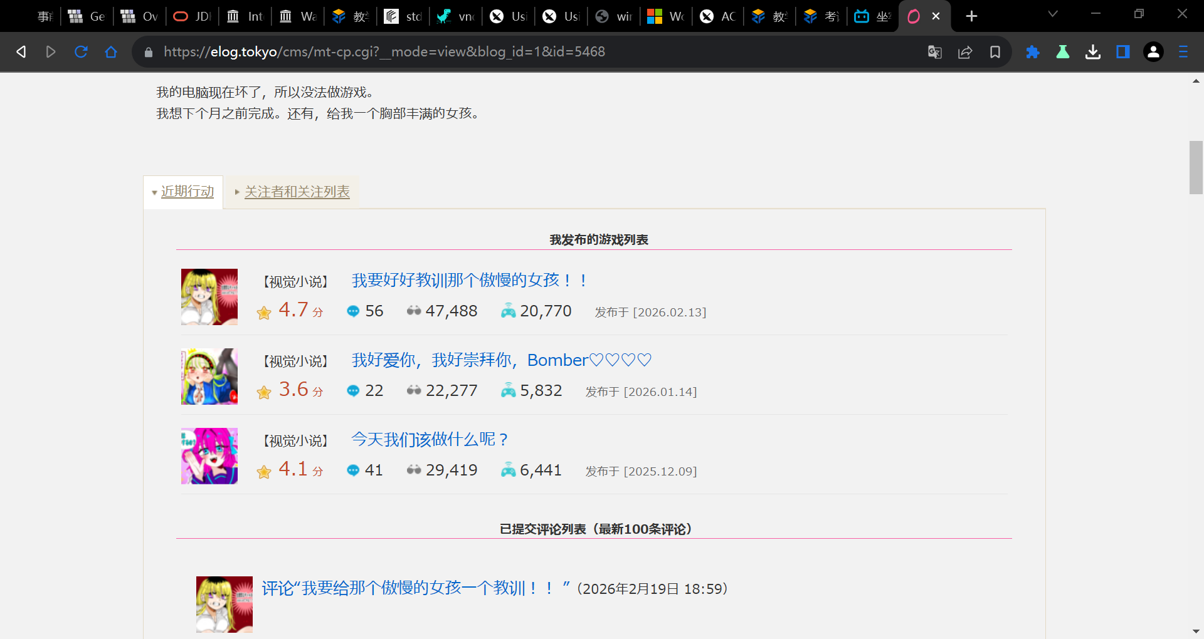Click the star icon next to 4.1 rating
This screenshot has width=1204, height=639.
[x=264, y=471]
